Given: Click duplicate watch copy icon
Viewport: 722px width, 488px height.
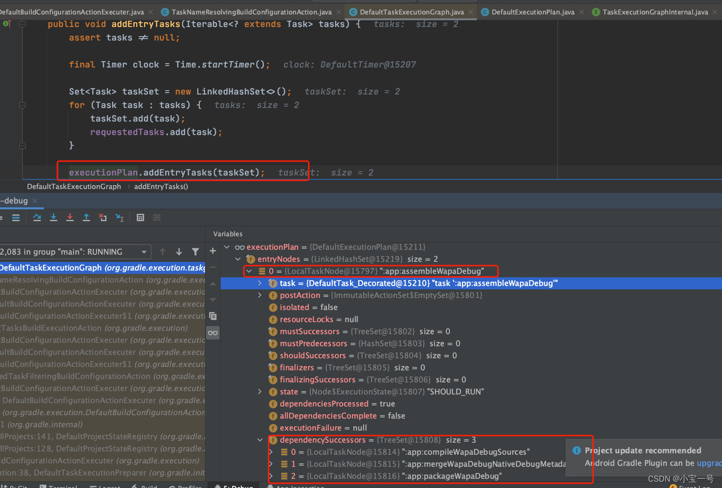Looking at the screenshot, I should [x=213, y=316].
